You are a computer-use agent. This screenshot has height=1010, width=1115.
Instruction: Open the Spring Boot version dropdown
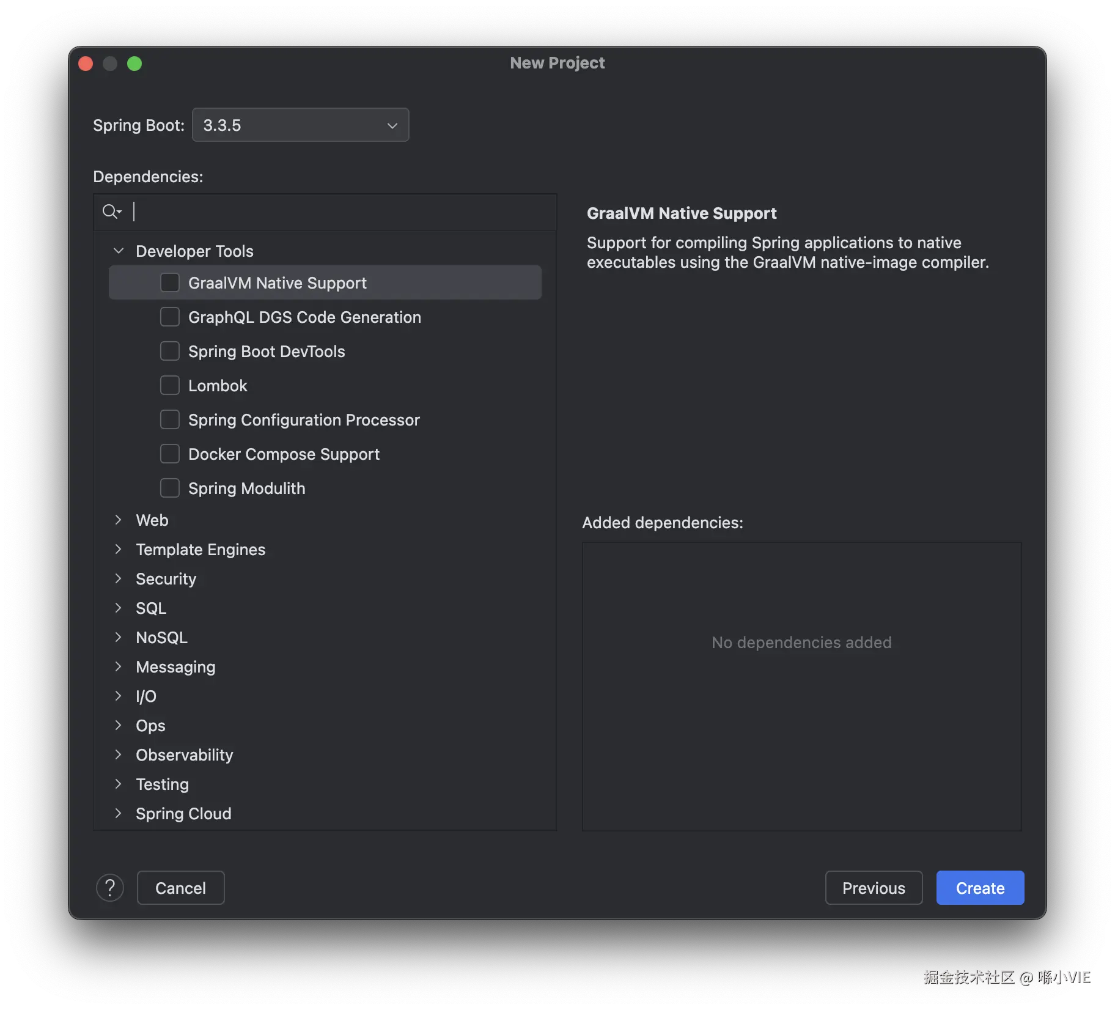click(300, 125)
